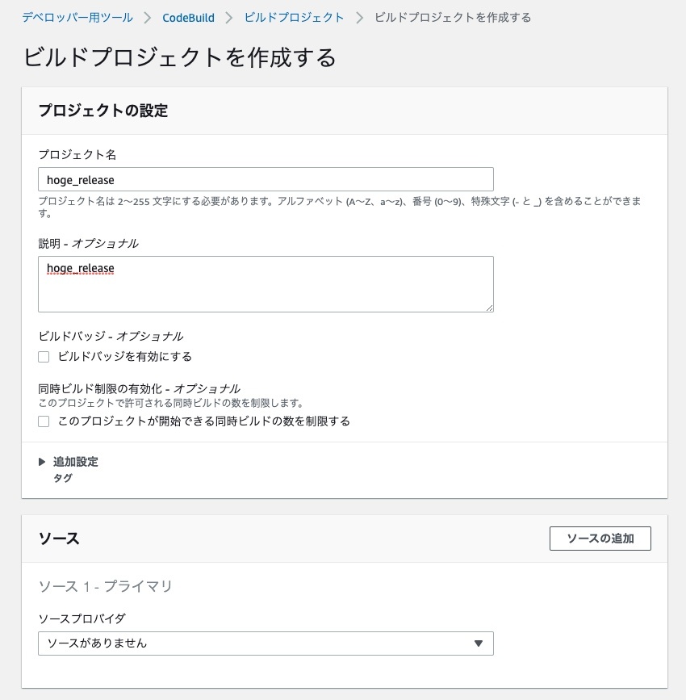
Task: Expand the 追加設定 triangle
Action: pos(42,462)
